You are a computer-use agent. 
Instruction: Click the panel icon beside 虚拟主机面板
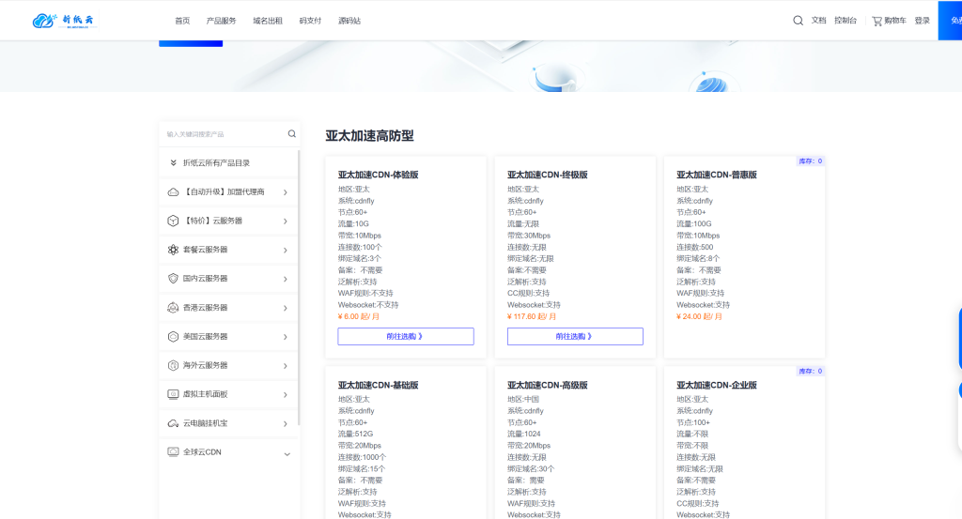coord(173,394)
